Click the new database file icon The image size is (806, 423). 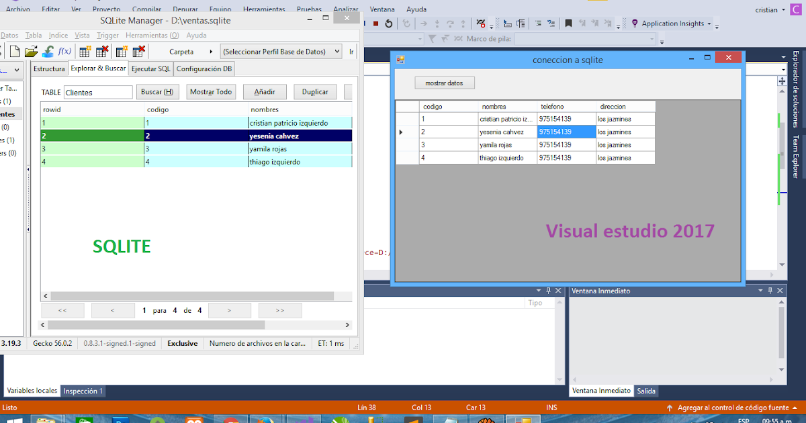click(15, 50)
